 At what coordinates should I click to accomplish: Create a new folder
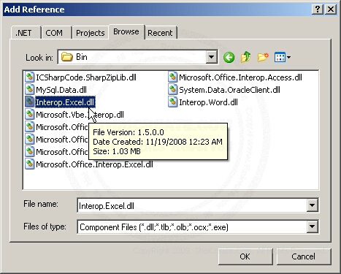click(263, 58)
